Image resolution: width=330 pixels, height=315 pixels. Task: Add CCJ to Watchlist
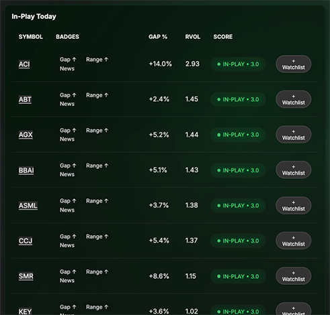[293, 241]
